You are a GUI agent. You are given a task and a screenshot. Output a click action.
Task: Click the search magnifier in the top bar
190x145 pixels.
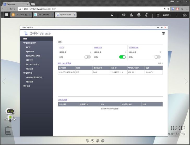(x=112, y=15)
